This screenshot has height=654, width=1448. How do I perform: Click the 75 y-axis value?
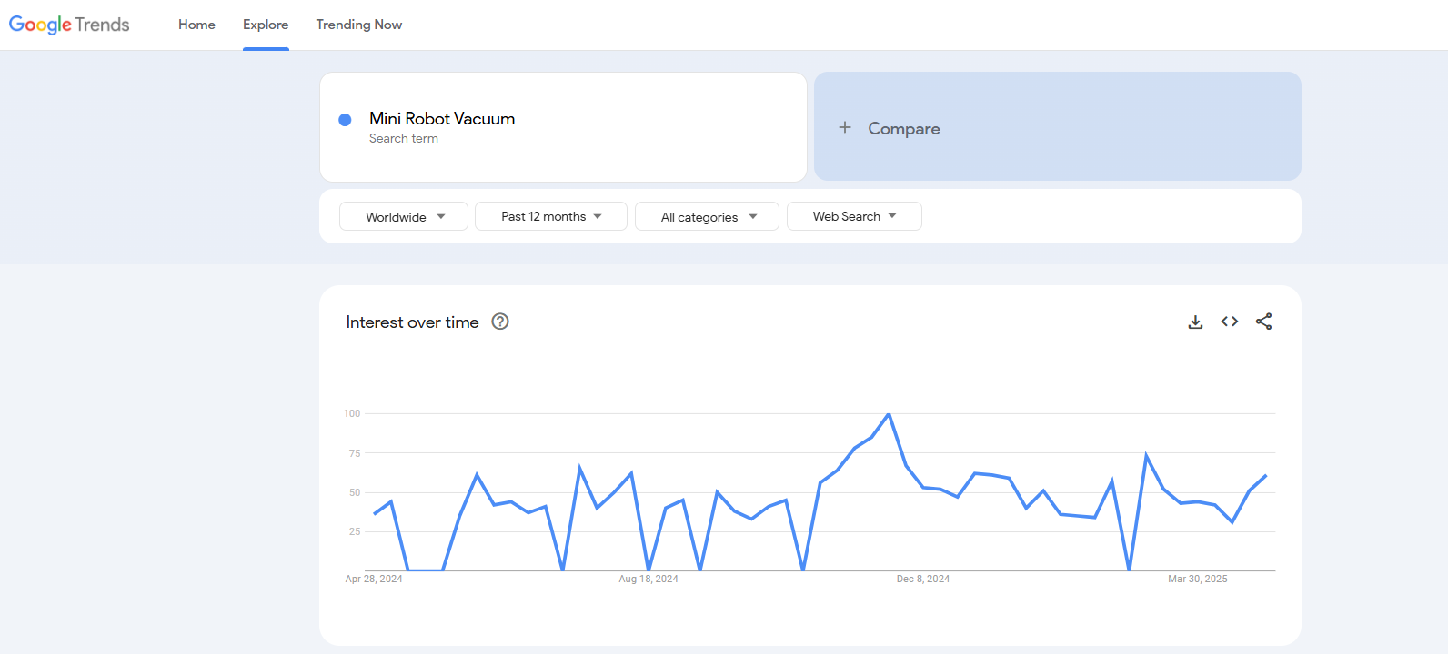355,453
